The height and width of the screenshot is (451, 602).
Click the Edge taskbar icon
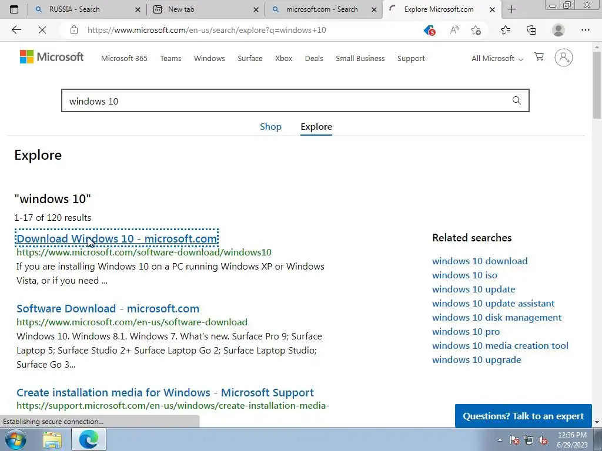(x=89, y=439)
